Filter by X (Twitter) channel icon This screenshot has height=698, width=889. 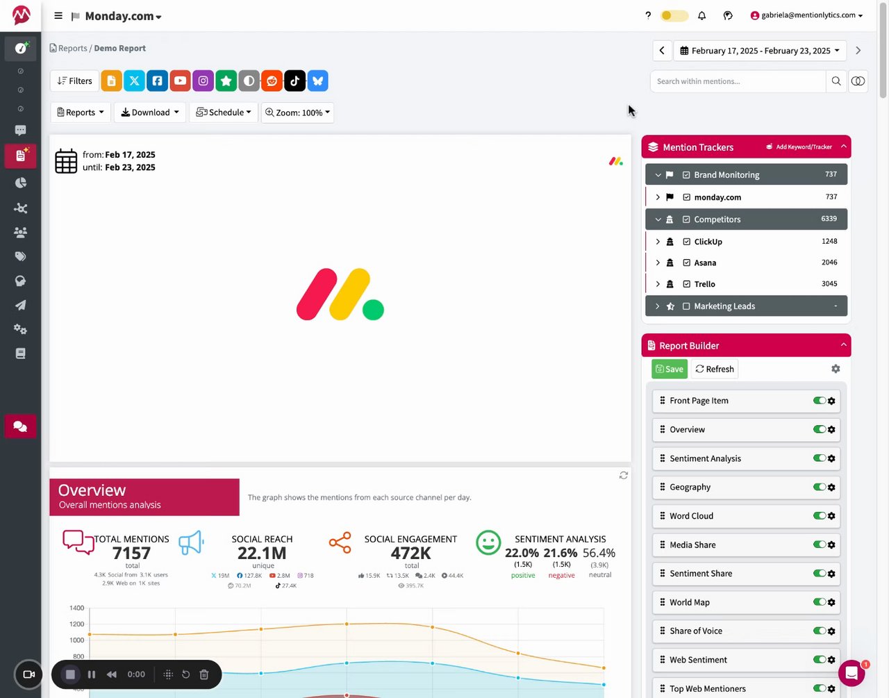(134, 81)
